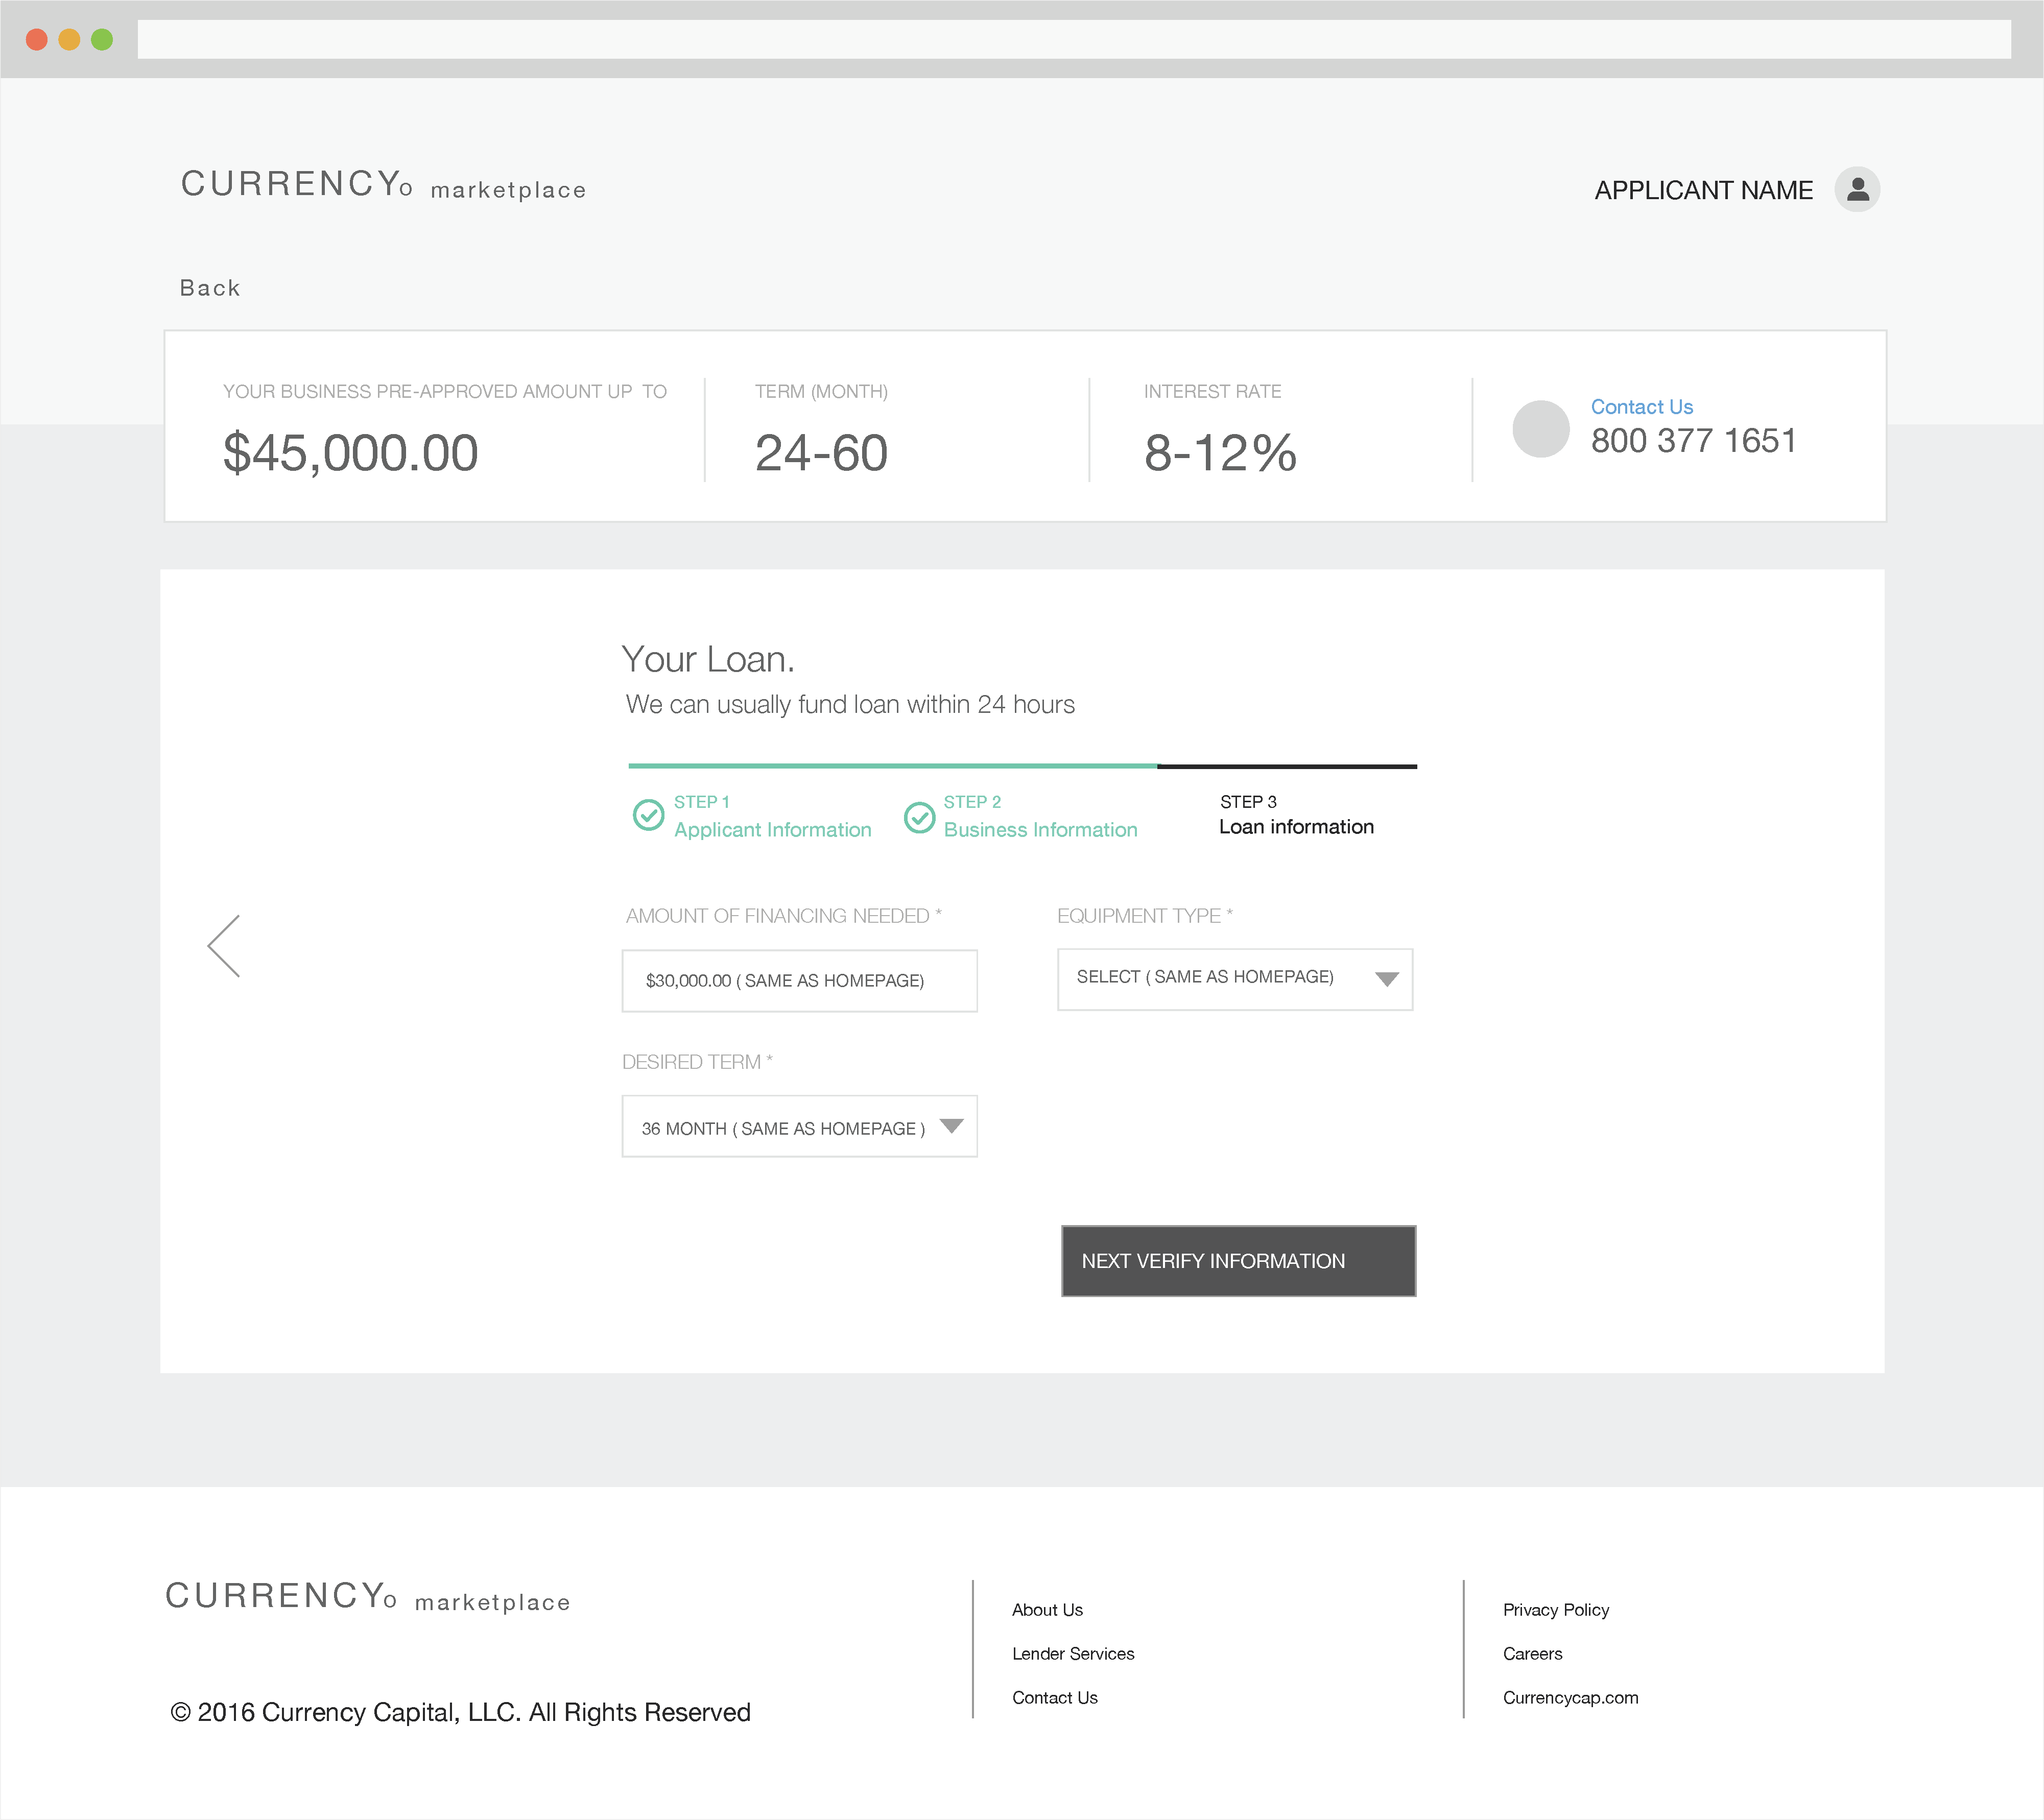
Task: Click the Back link
Action: pyautogui.click(x=209, y=287)
